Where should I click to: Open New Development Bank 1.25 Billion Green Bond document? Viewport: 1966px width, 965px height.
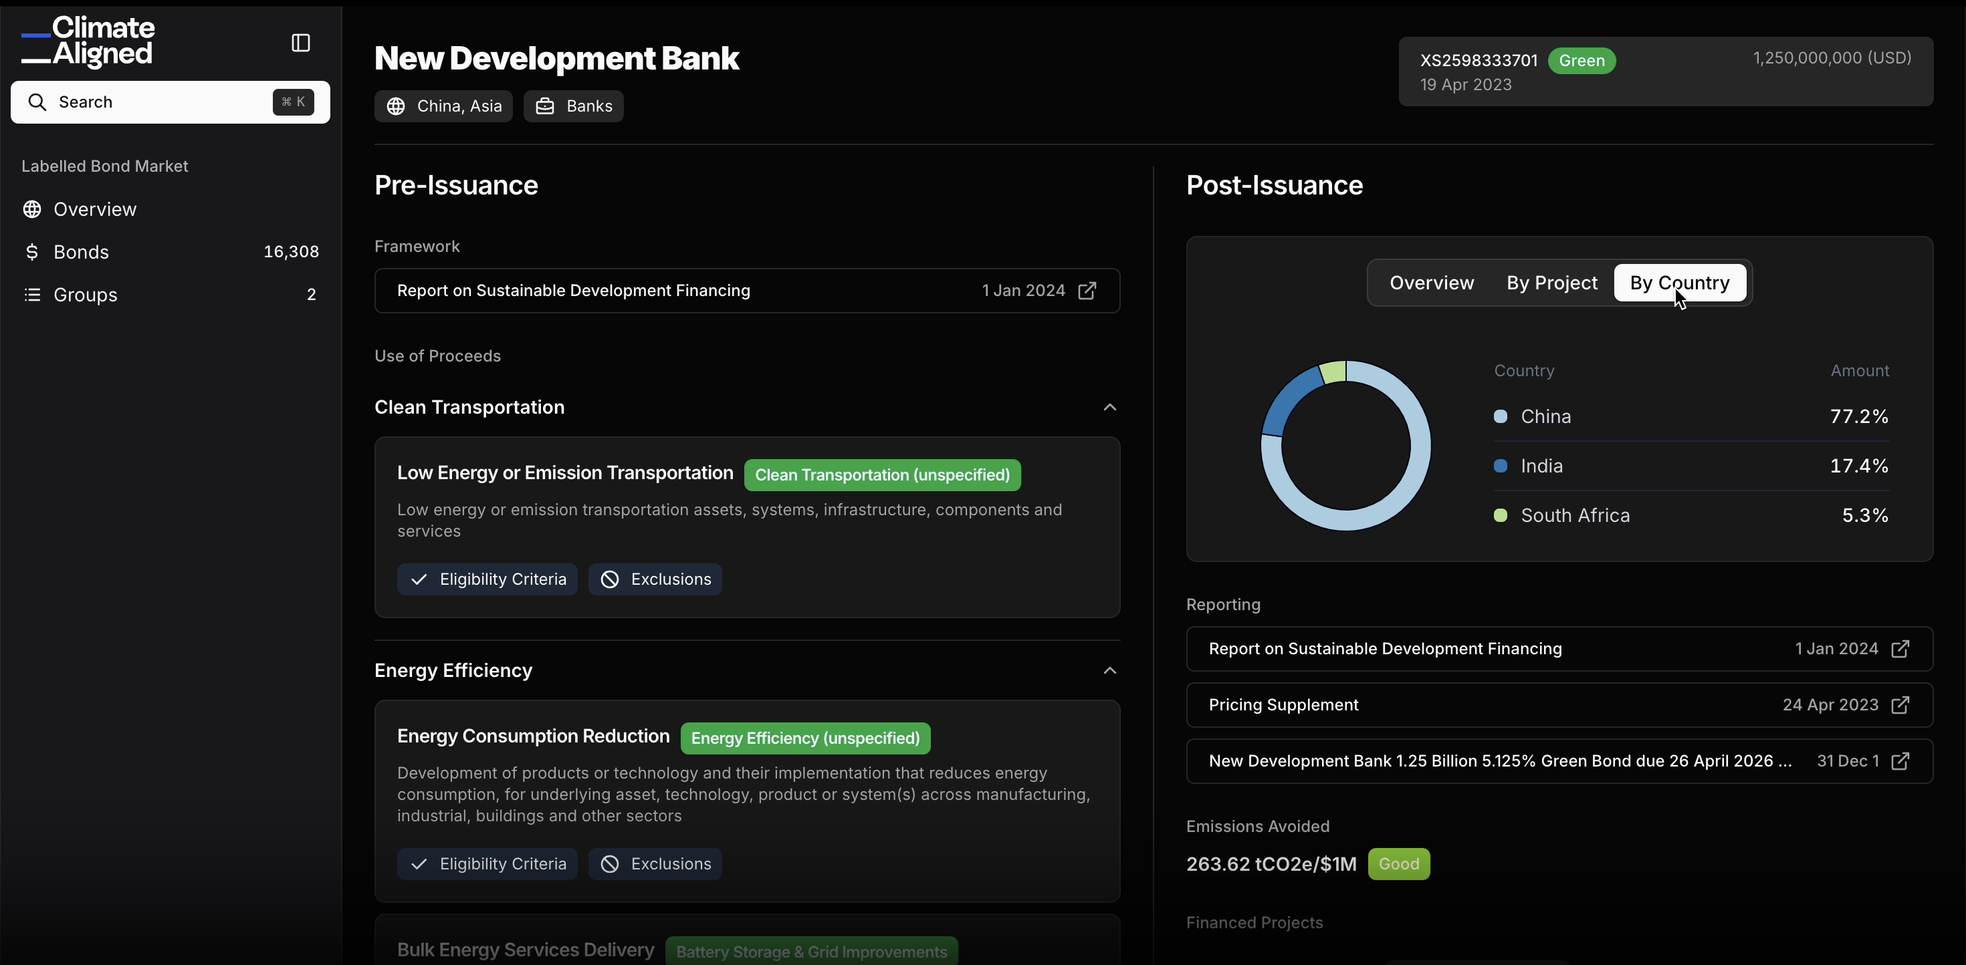[1559, 761]
